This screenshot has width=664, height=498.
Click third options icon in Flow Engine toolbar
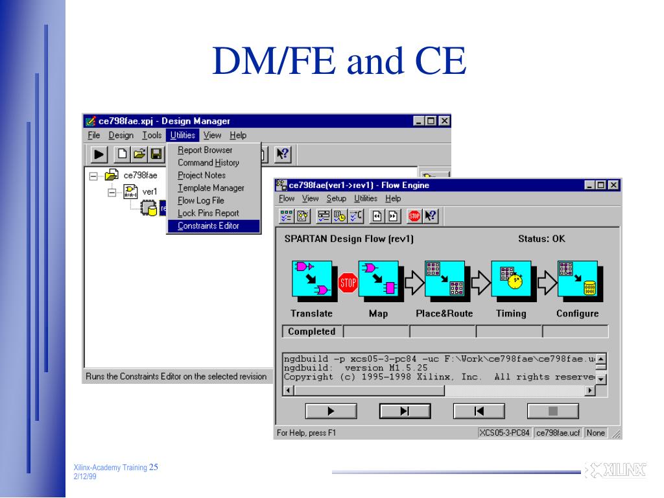point(324,216)
